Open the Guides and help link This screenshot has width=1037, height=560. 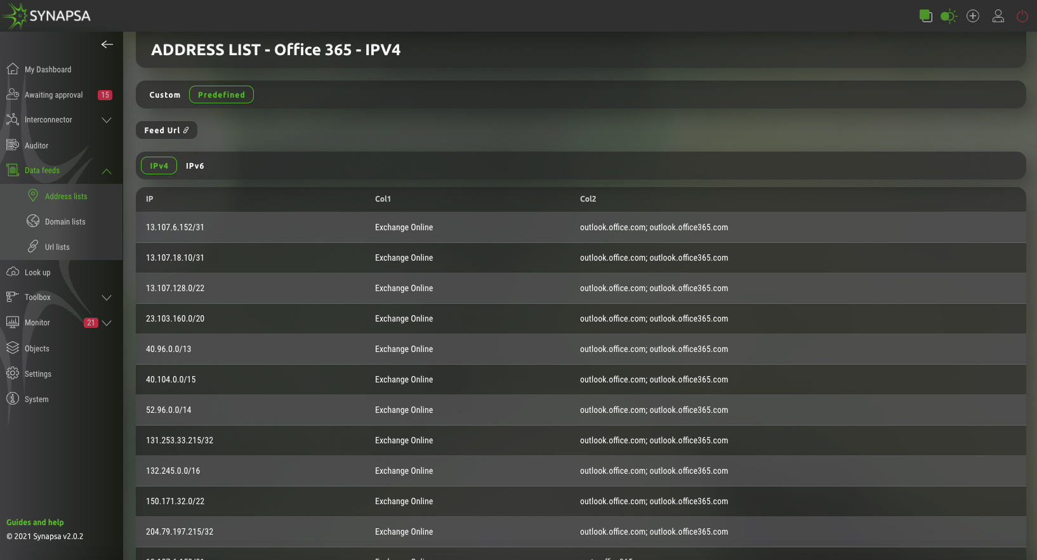click(x=35, y=523)
